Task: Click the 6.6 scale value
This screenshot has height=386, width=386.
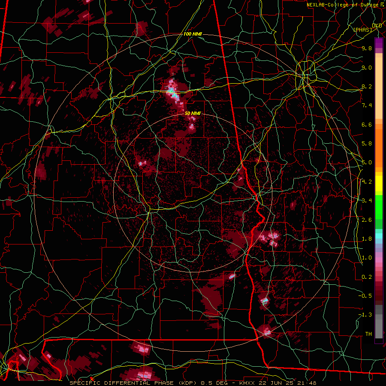Action: coord(367,125)
